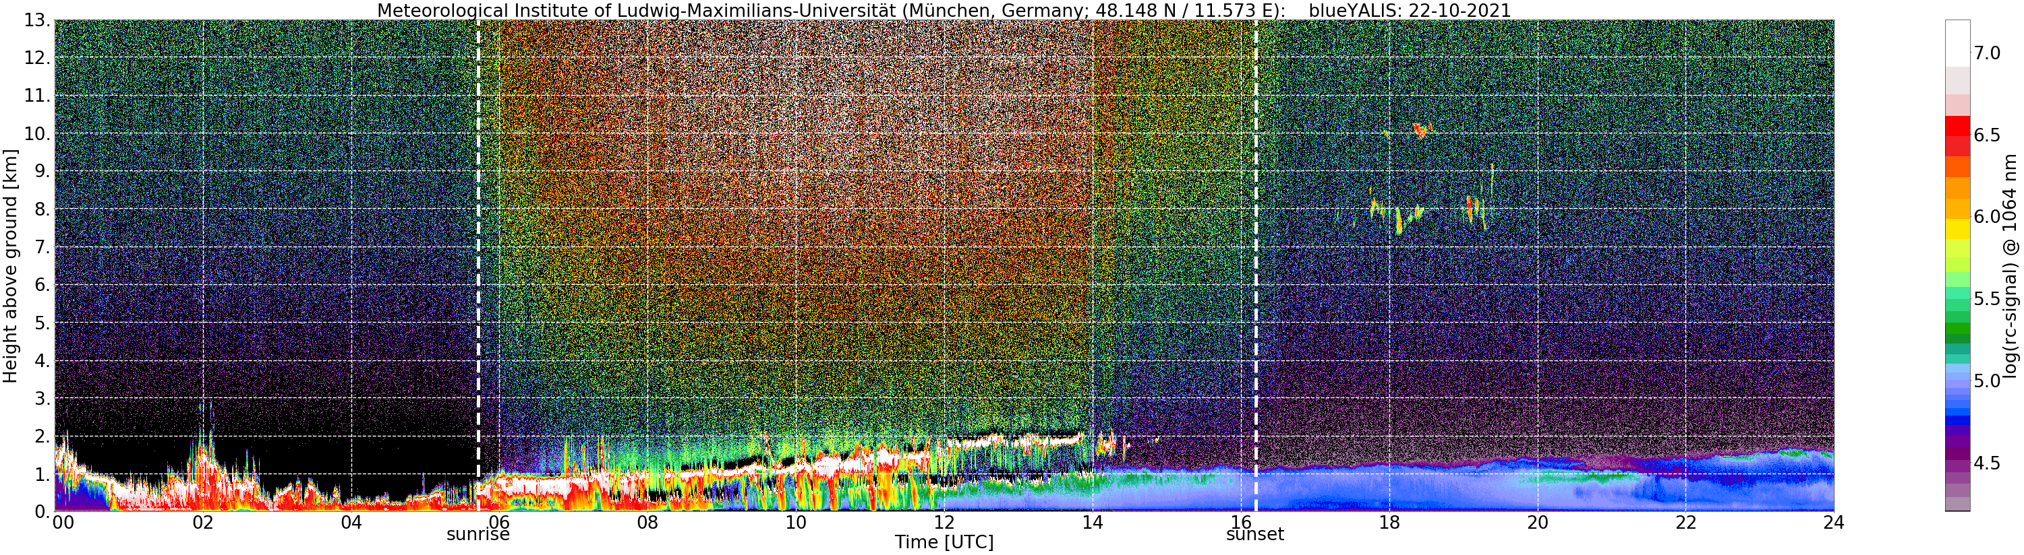Click the 5. height-axis tick label
Viewport: 2024px width, 555px height.
(x=43, y=323)
